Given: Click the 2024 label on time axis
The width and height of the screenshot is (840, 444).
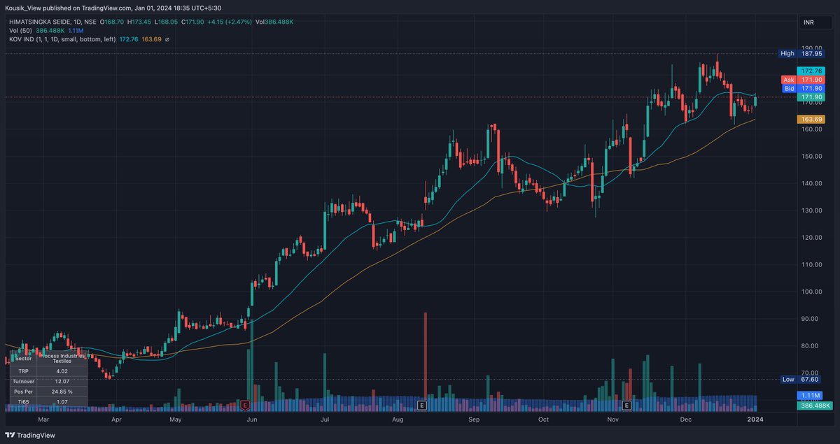Looking at the screenshot, I should [x=756, y=420].
